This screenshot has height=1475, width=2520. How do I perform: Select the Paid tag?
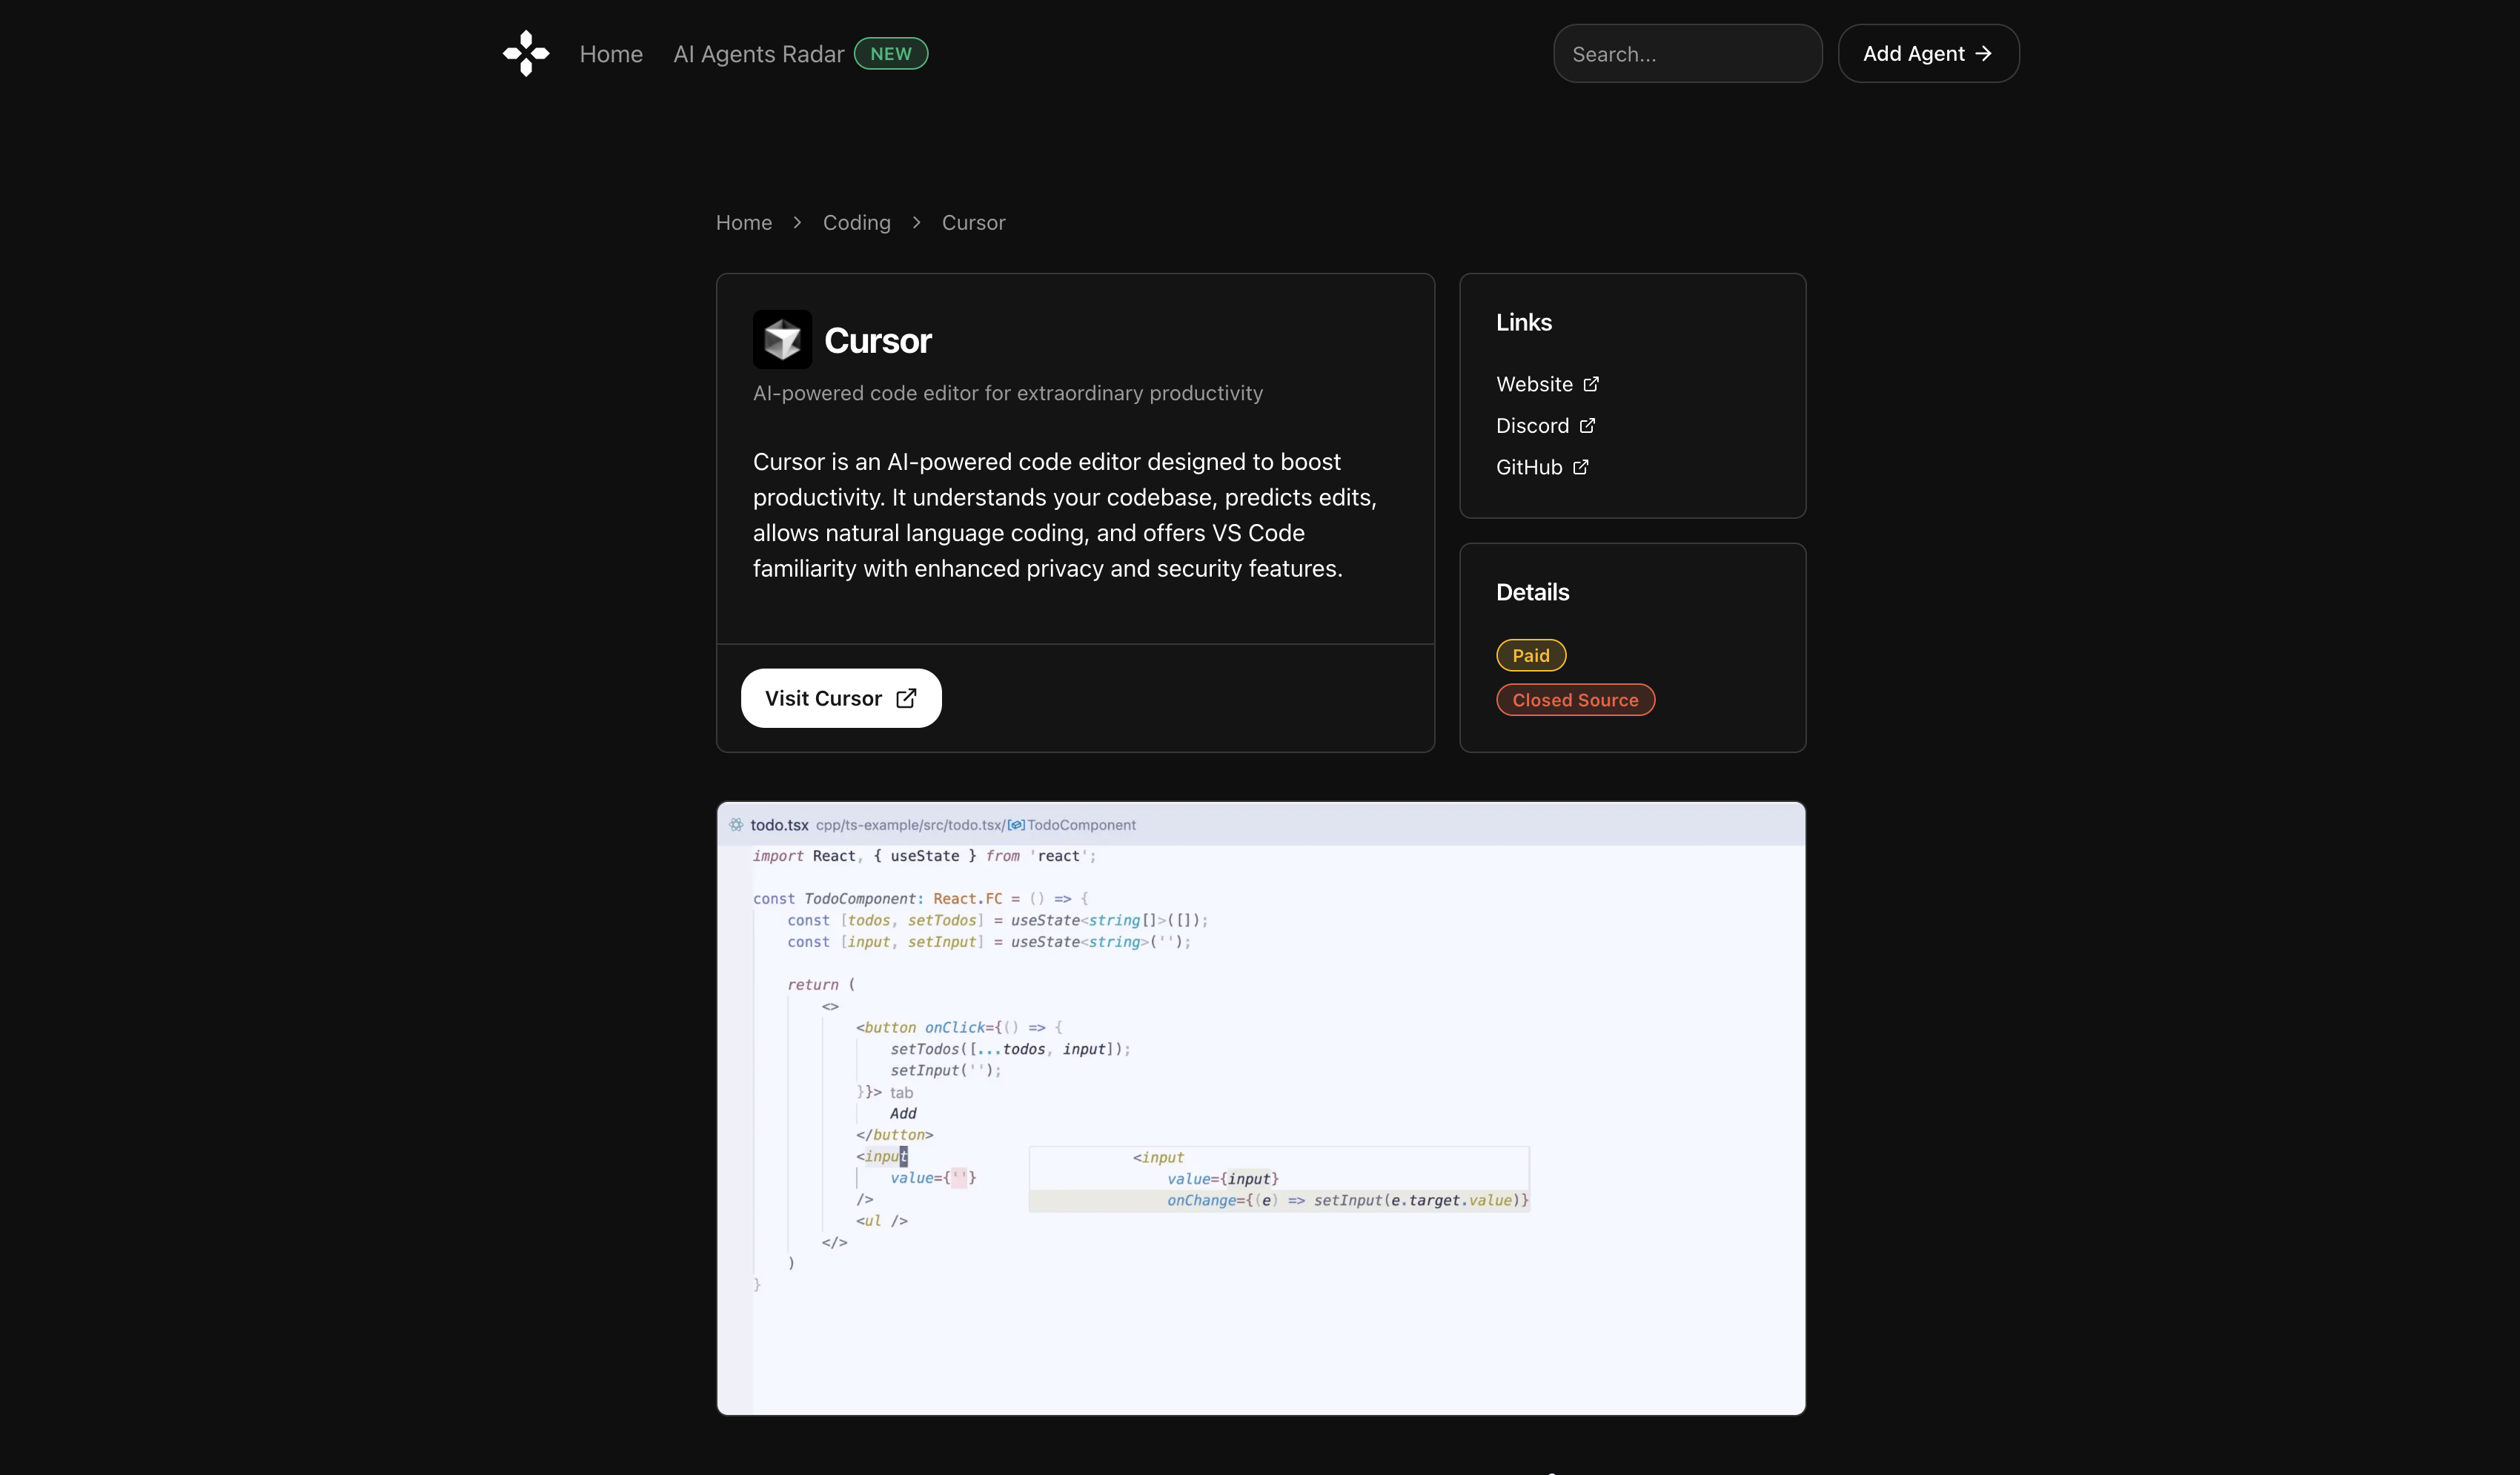[x=1530, y=655]
